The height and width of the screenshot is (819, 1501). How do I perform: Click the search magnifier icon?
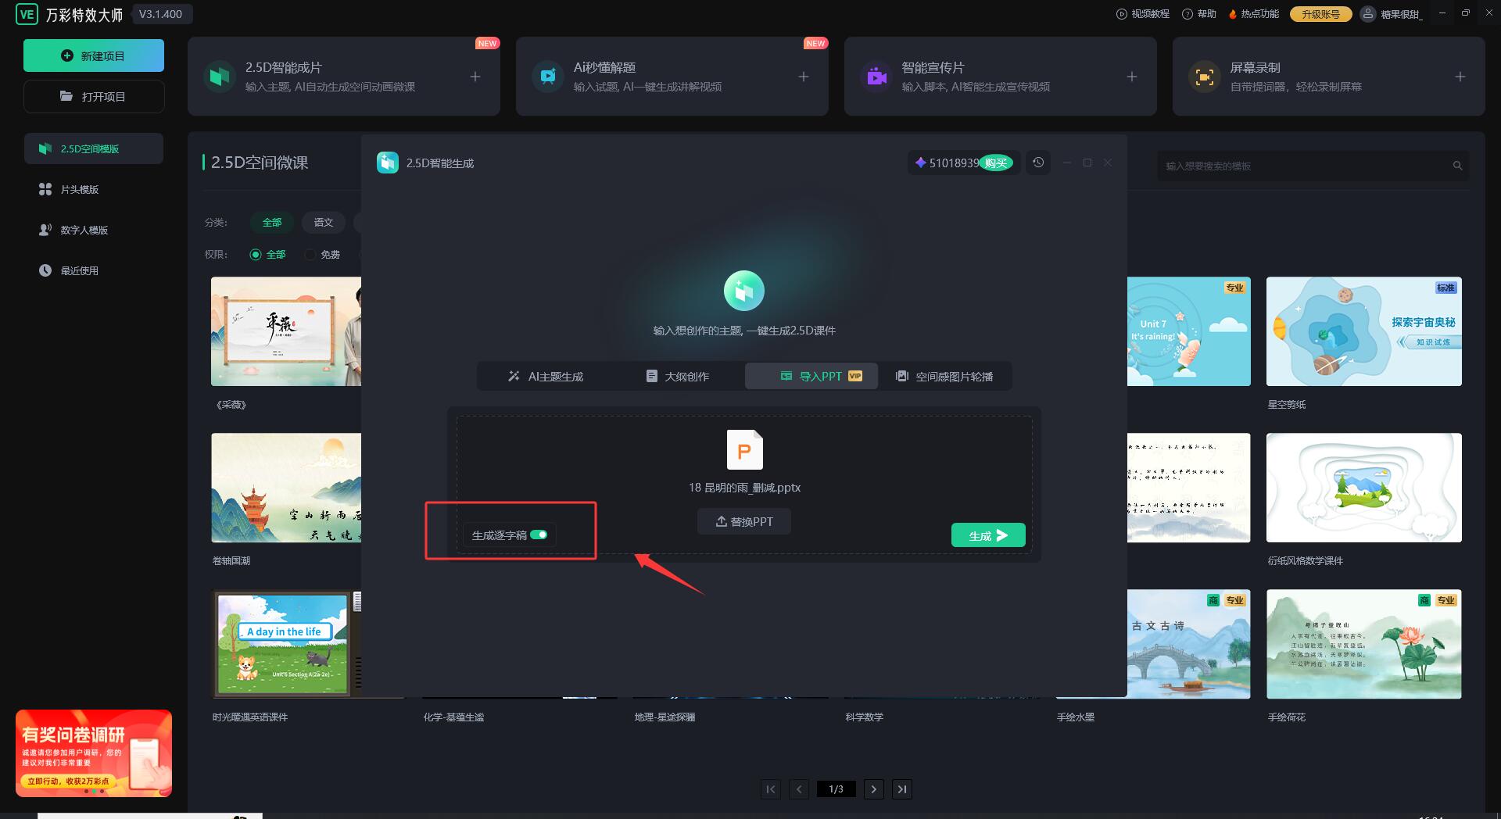pos(1457,166)
